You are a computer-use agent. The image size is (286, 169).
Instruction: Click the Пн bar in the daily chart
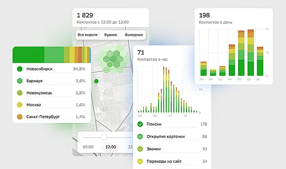tap(204, 69)
